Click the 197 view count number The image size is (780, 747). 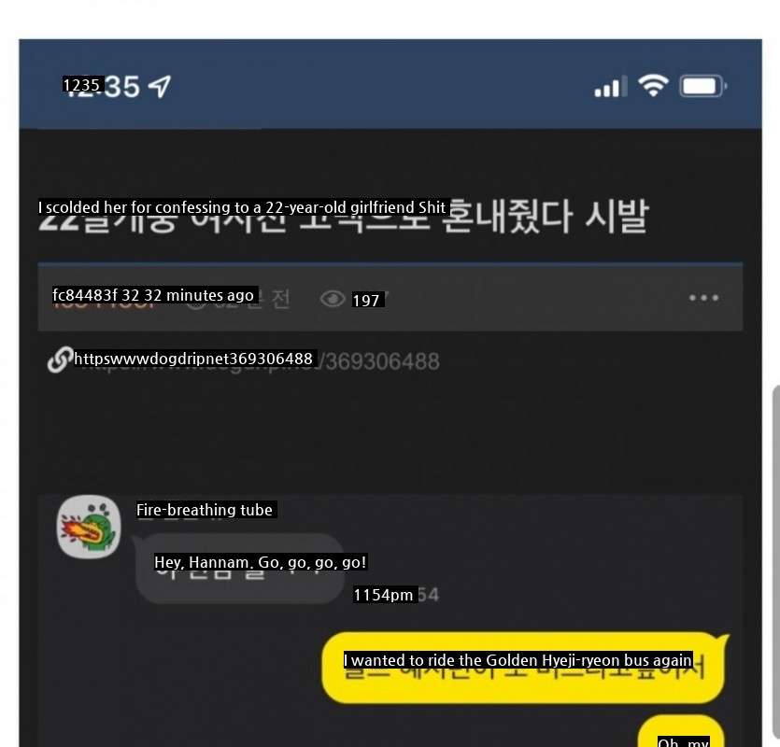(x=366, y=301)
